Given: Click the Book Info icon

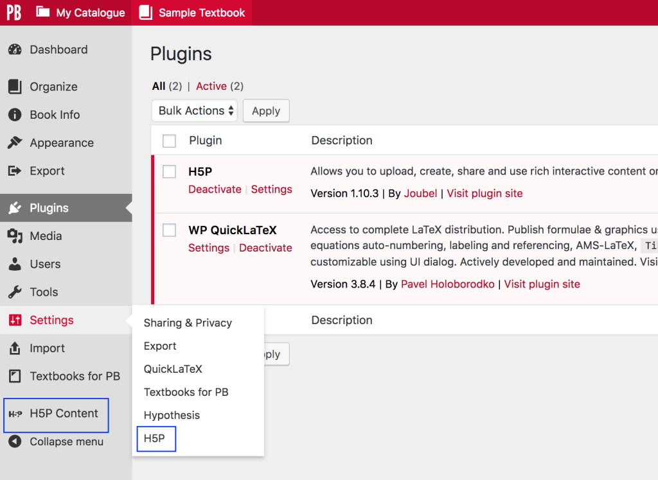Looking at the screenshot, I should point(15,115).
